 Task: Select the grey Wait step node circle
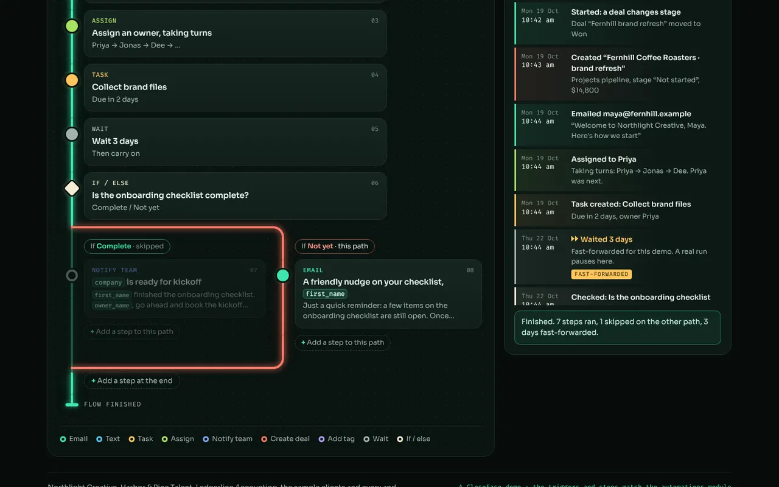[x=72, y=135]
